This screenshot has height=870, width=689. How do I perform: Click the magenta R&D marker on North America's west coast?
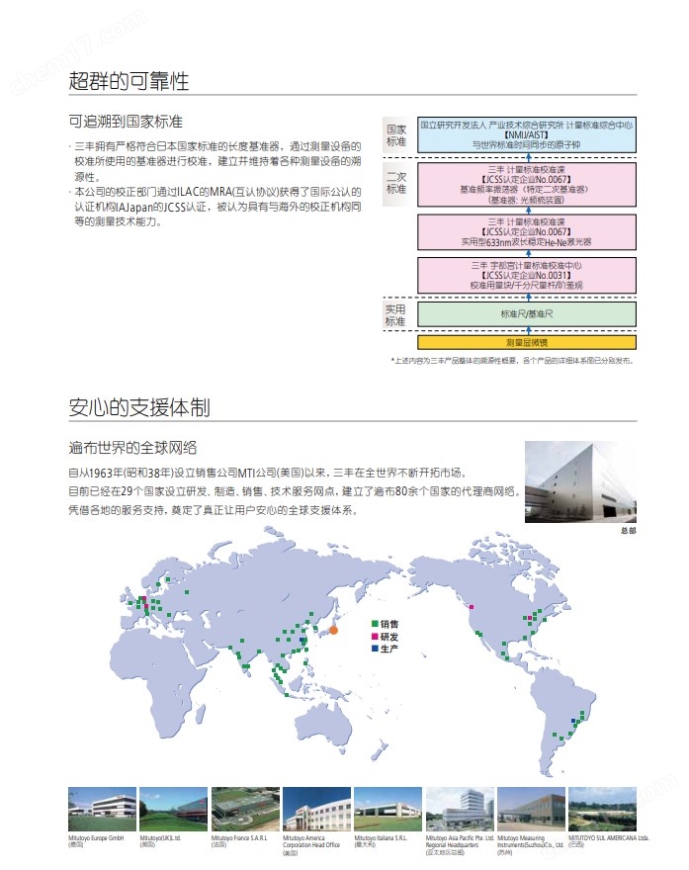(x=472, y=607)
